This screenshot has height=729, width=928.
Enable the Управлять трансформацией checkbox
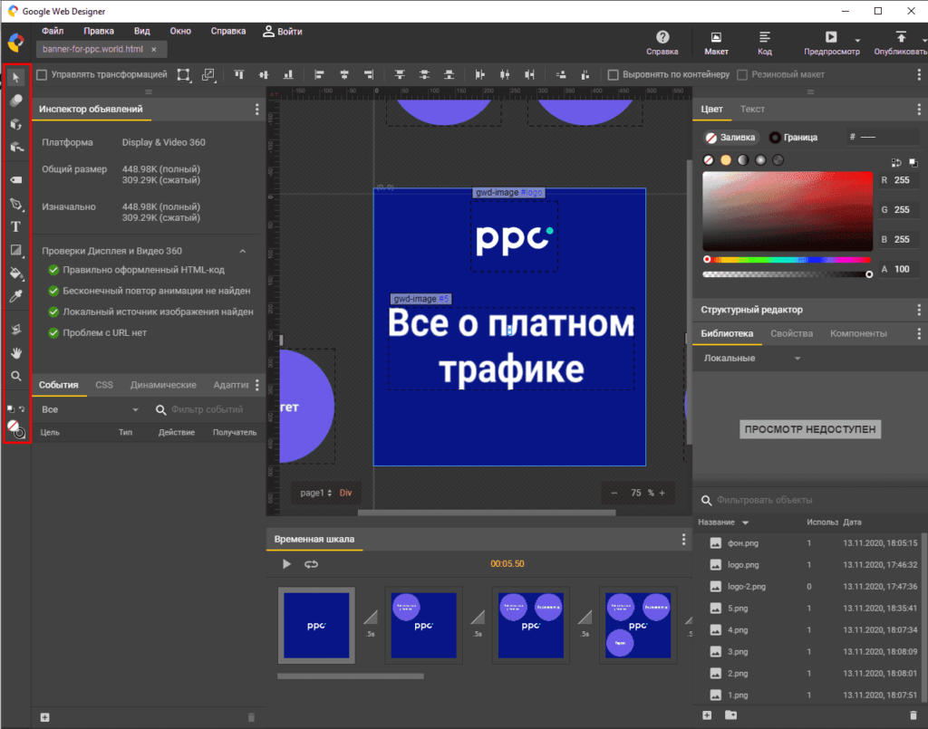[42, 74]
